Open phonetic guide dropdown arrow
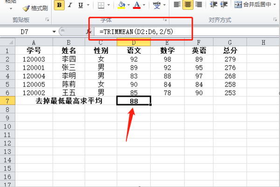The width and height of the screenshot is (280, 187). click(164, 5)
